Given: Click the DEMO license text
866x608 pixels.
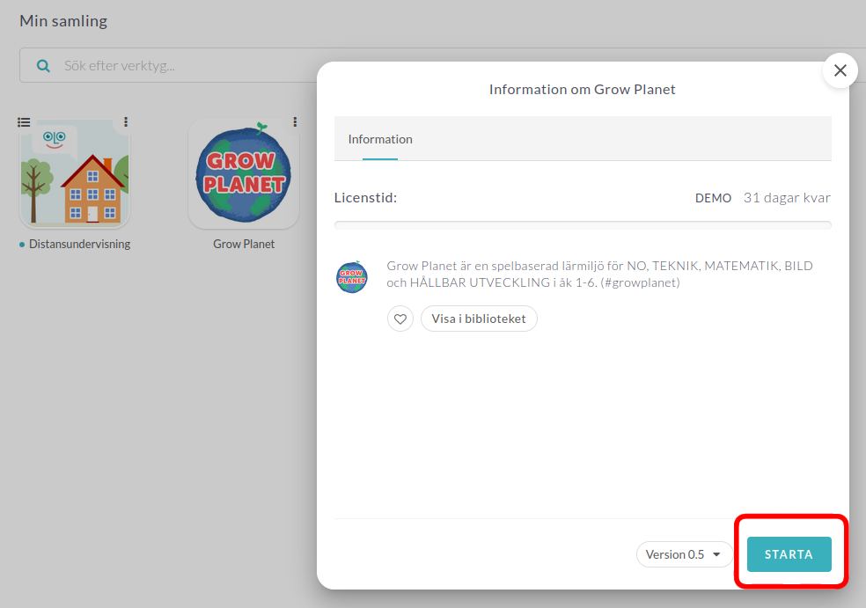Looking at the screenshot, I should (713, 198).
